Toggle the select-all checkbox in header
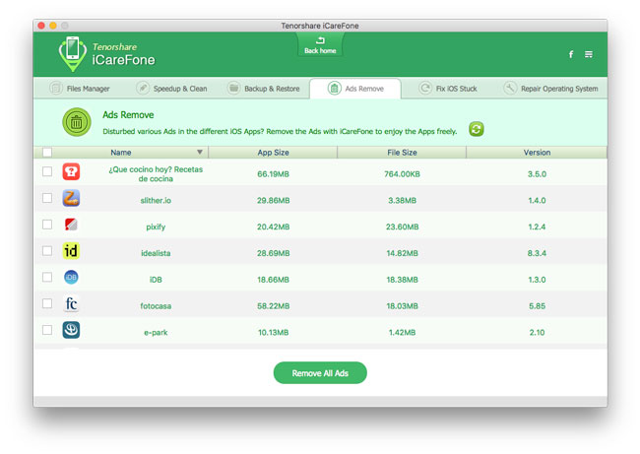The width and height of the screenshot is (640, 454). click(x=47, y=153)
